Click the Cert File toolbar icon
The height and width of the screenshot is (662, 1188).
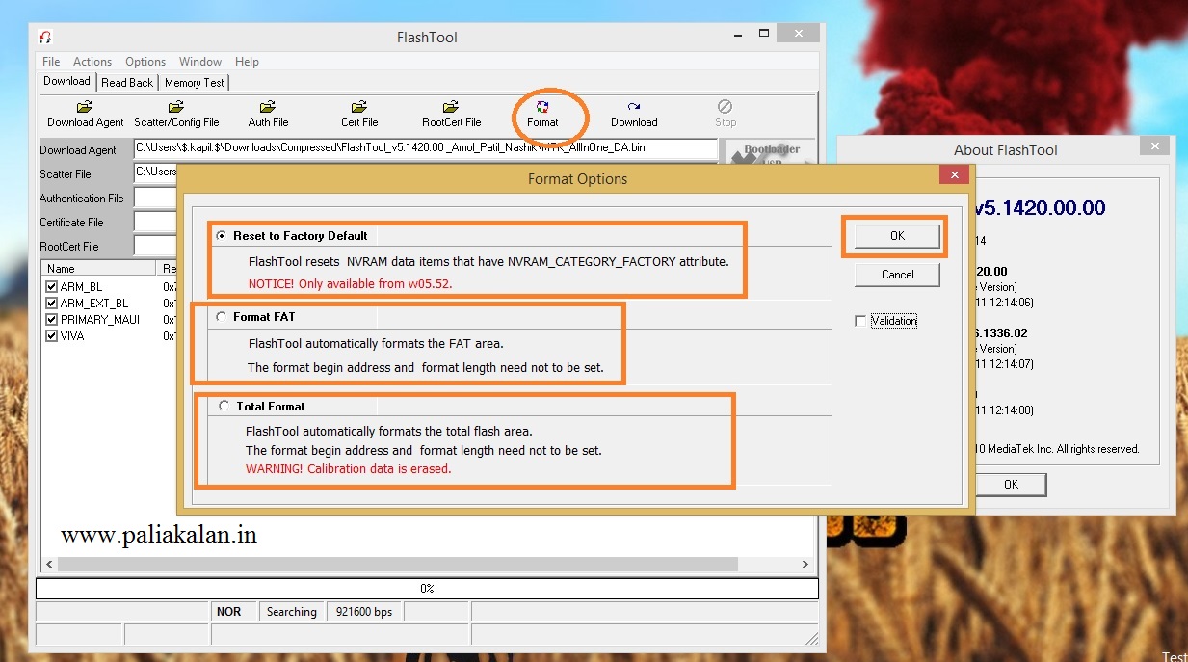pos(358,114)
